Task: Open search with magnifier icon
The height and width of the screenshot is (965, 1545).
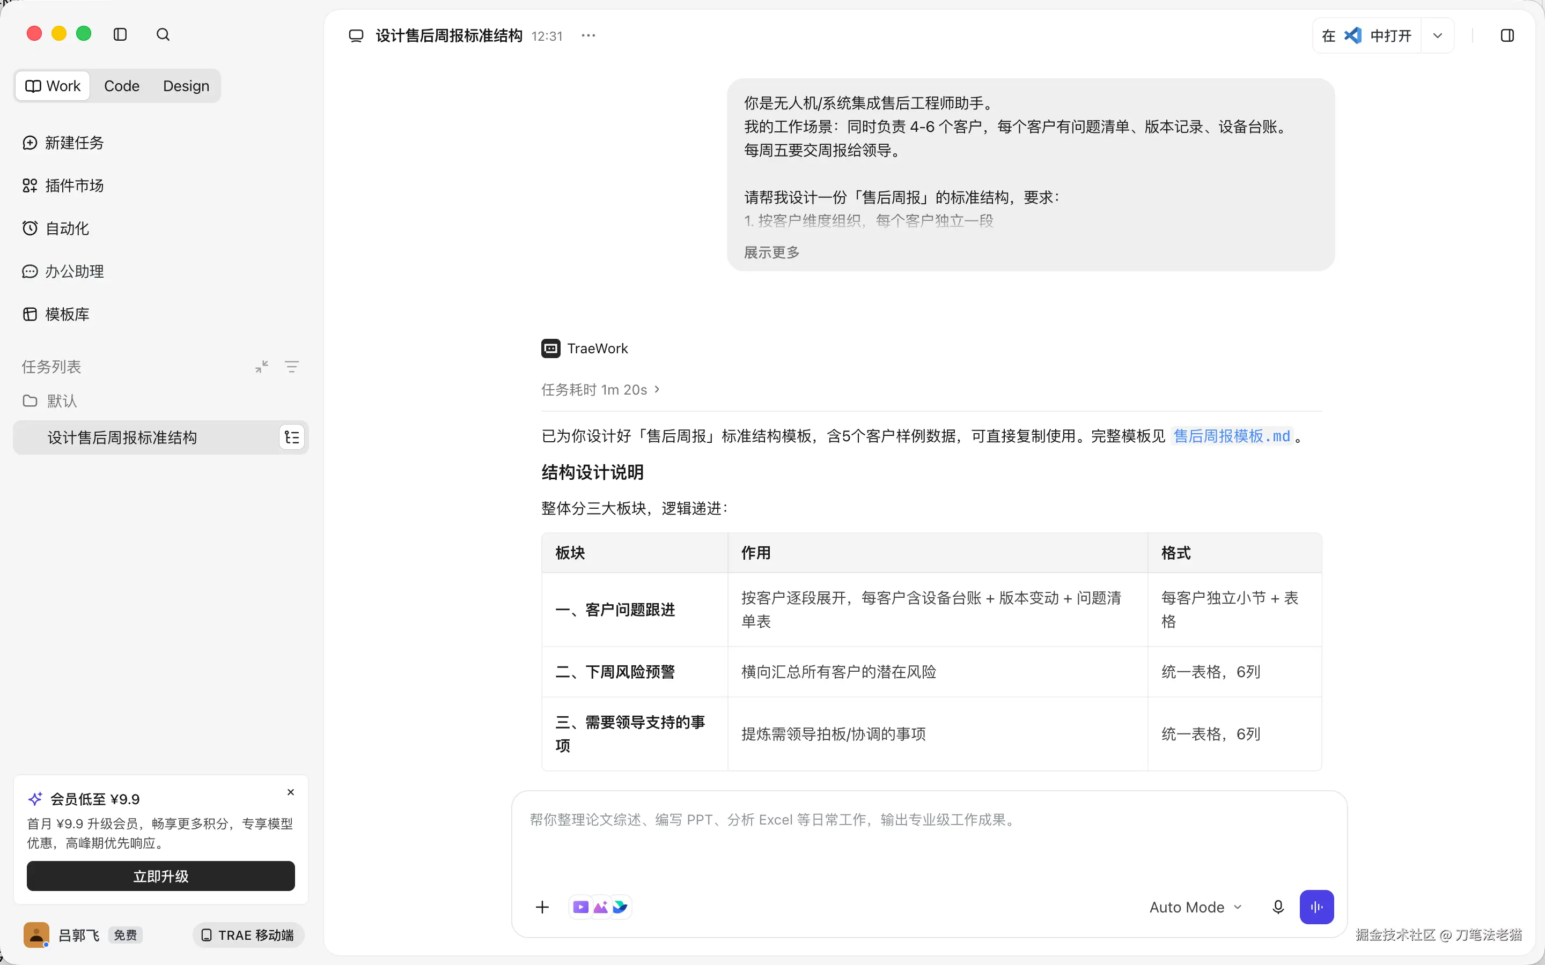Action: click(163, 34)
